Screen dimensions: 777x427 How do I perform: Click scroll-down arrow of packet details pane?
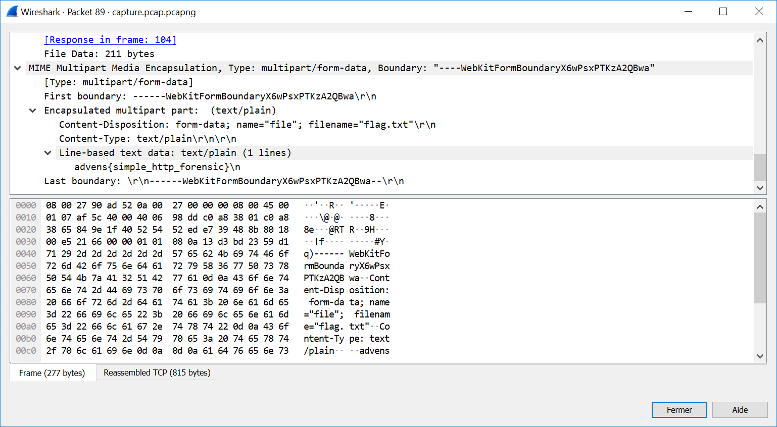click(760, 188)
